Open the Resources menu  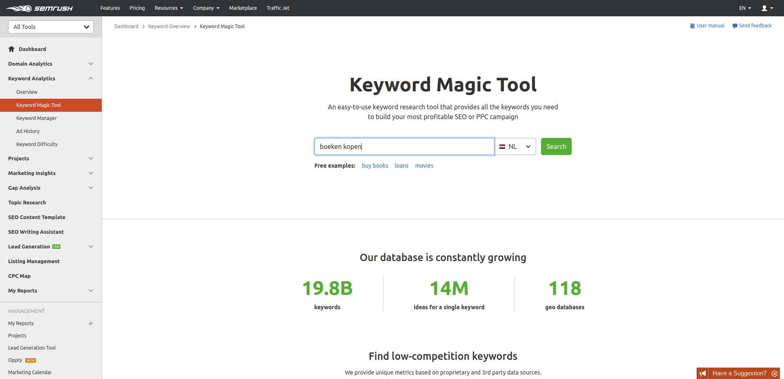(169, 8)
